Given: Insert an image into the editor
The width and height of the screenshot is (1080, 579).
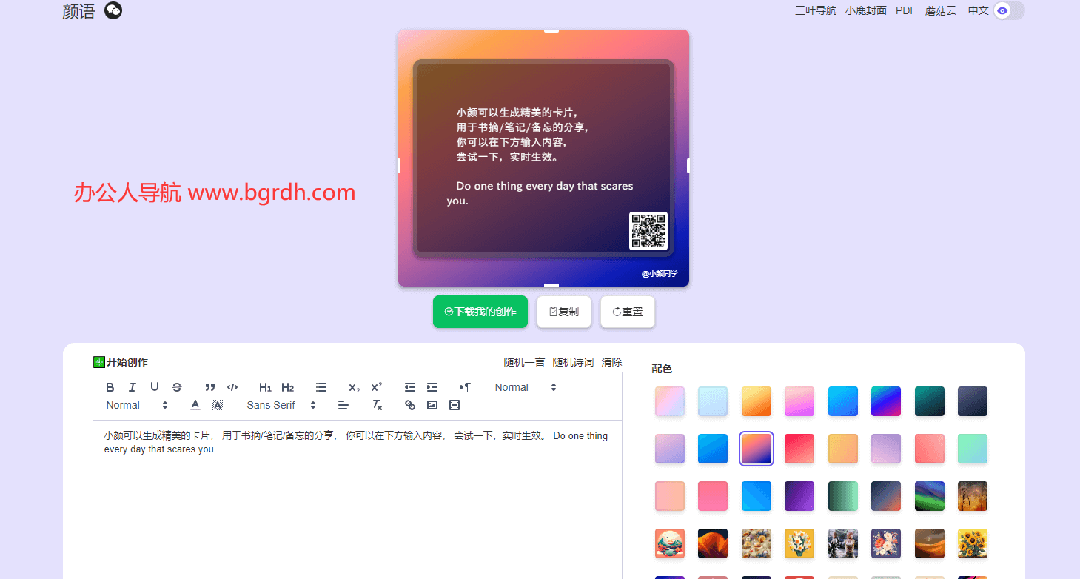Looking at the screenshot, I should pos(432,405).
